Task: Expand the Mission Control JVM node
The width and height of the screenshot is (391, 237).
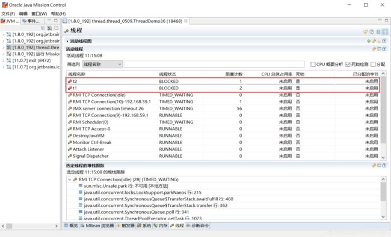Action: tap(3, 54)
